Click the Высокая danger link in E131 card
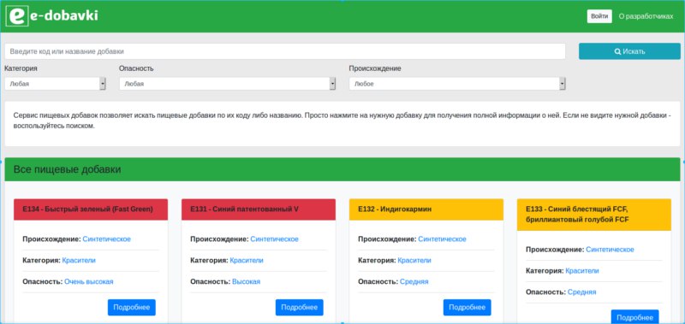Screen dimensions: 685x324 tap(246, 282)
